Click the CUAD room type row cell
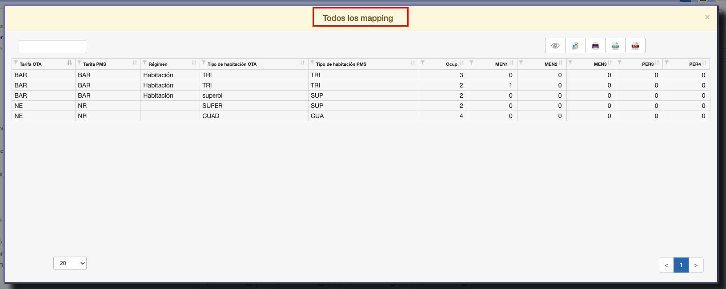Viewport: 726px width, 289px height. [x=211, y=116]
